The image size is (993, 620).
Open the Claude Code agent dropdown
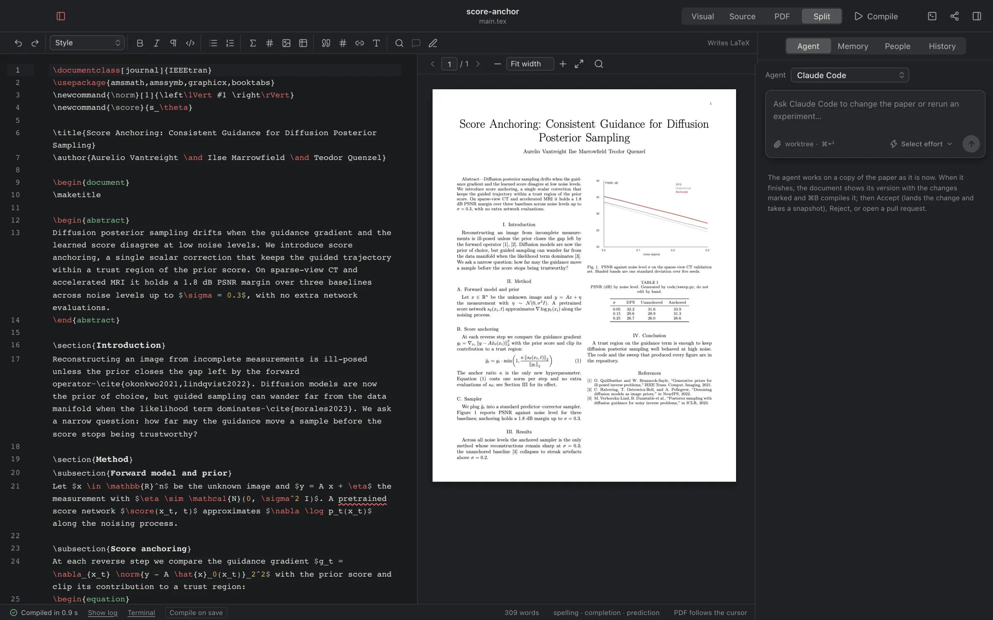849,75
